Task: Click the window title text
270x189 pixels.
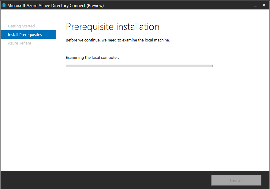Action: (x=55, y=5)
